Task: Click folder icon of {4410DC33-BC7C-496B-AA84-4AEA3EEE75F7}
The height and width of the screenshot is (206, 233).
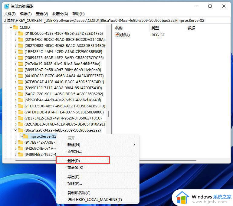Action: (21, 76)
